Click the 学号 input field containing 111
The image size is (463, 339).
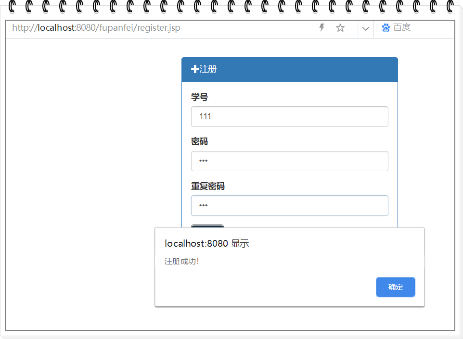pyautogui.click(x=289, y=116)
